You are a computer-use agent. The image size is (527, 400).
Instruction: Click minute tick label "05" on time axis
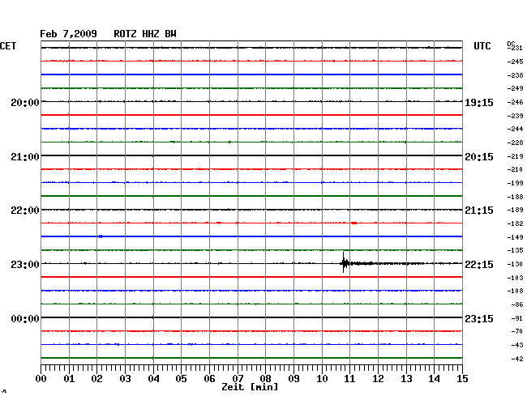pyautogui.click(x=181, y=379)
